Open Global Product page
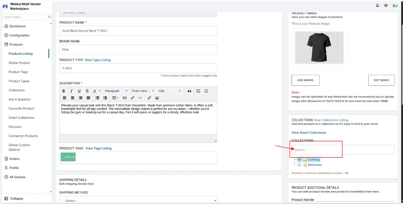 point(19,63)
